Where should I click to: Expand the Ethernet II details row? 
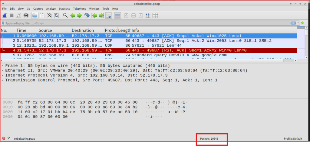point(3,71)
